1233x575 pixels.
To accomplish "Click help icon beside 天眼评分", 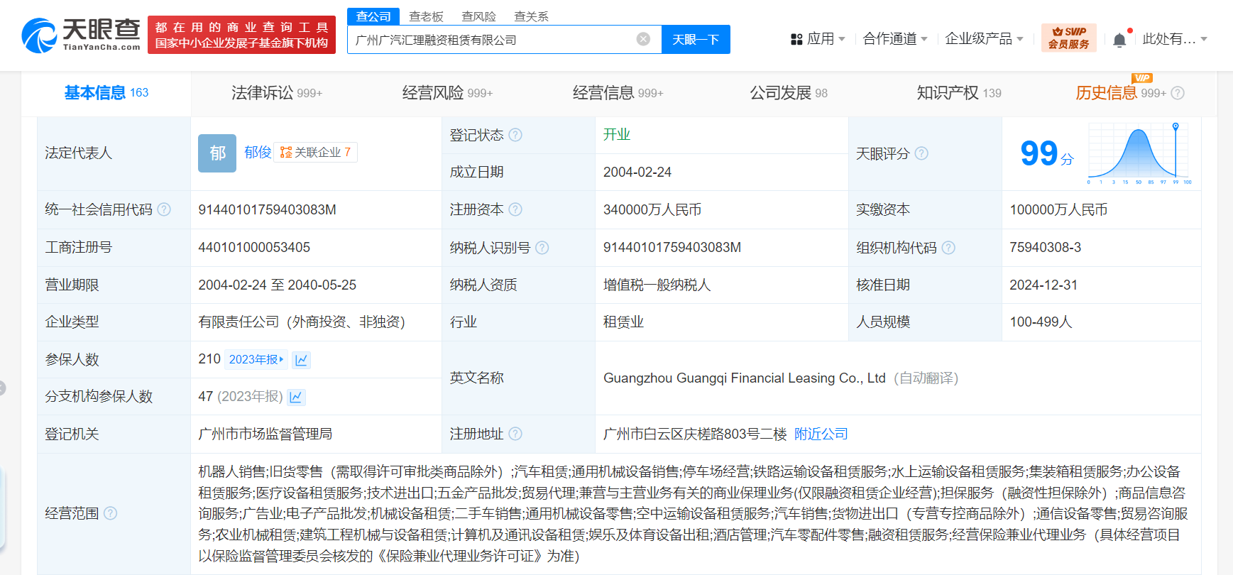I will pos(921,153).
